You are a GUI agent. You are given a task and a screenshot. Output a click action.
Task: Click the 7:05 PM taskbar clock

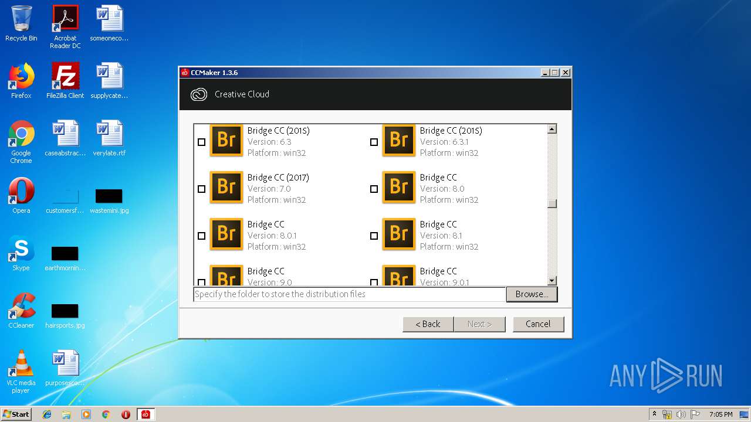(720, 414)
